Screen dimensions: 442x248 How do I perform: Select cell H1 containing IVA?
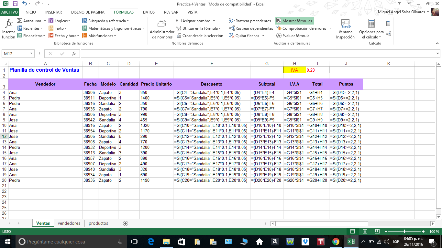tap(294, 69)
